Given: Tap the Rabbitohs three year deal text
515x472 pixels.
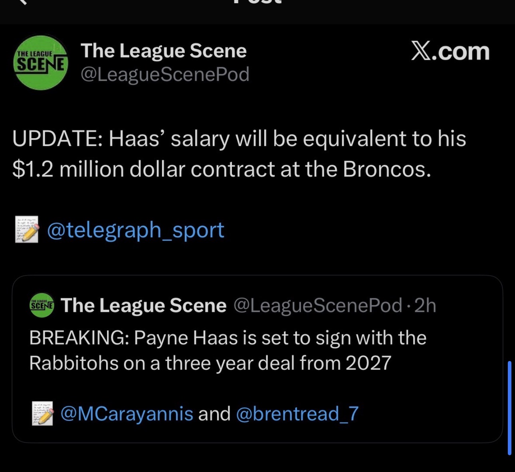Looking at the screenshot, I should tap(210, 363).
